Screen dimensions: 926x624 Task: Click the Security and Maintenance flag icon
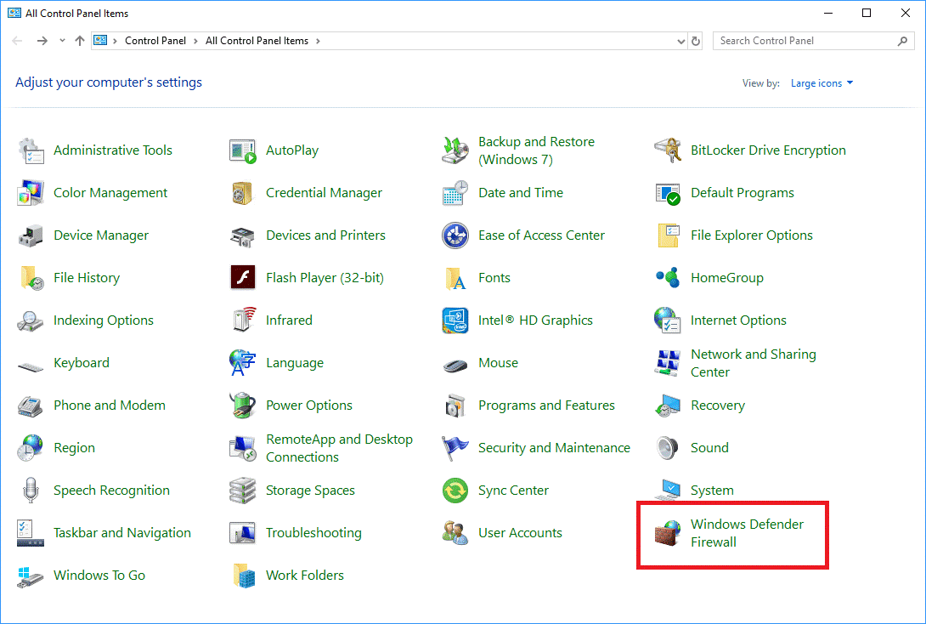(455, 448)
